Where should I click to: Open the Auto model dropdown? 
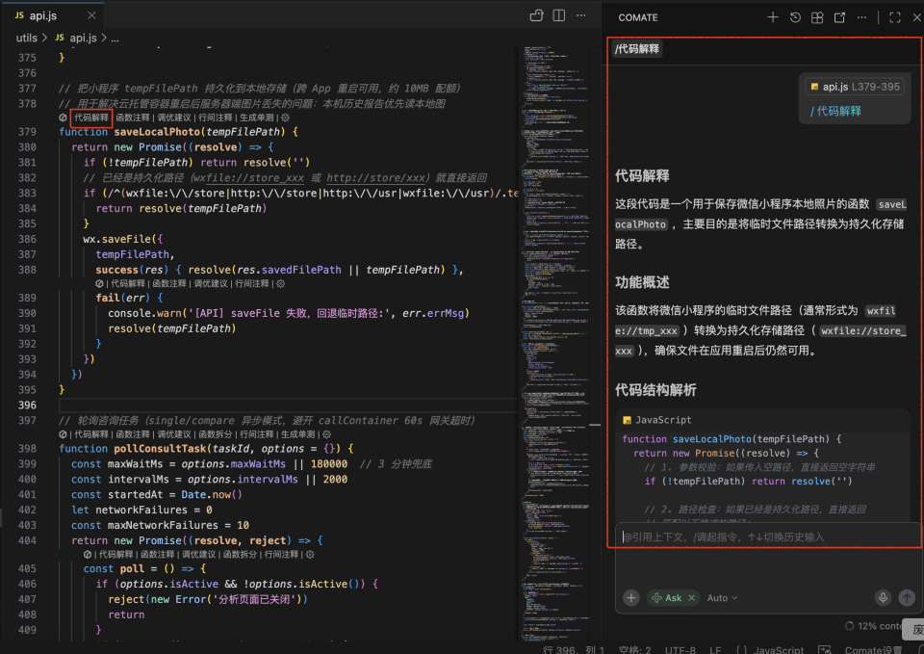[x=722, y=597]
